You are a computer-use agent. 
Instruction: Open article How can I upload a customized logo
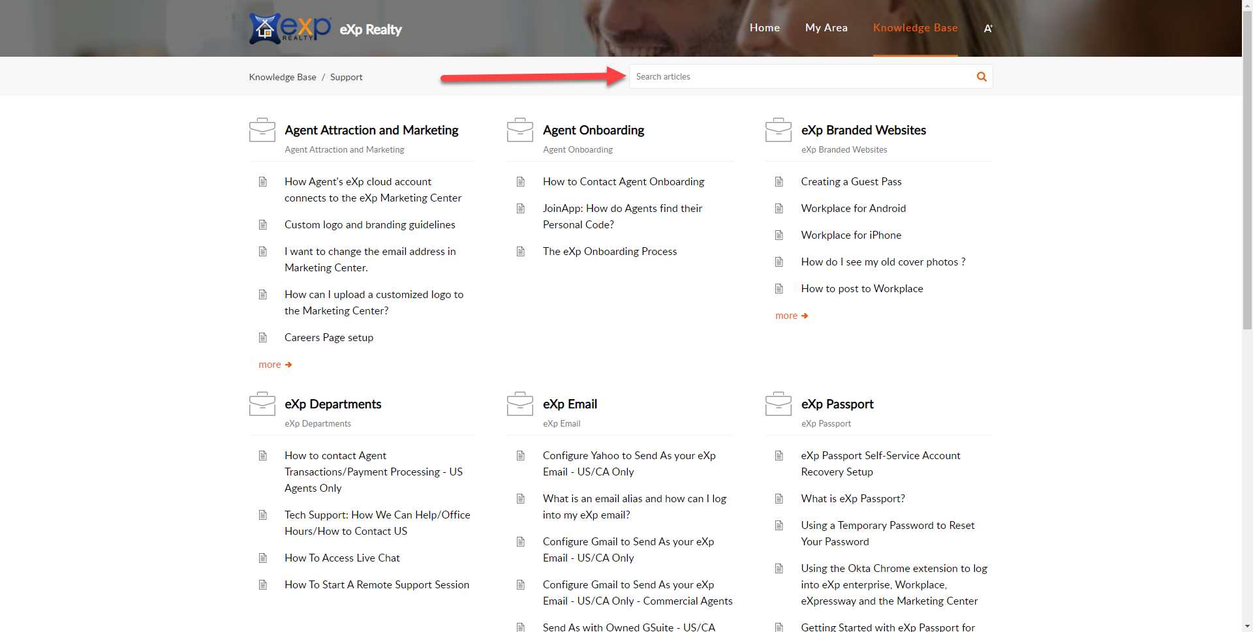(x=374, y=303)
